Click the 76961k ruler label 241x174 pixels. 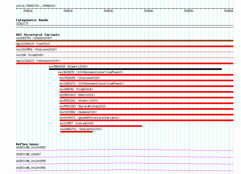tap(28, 11)
